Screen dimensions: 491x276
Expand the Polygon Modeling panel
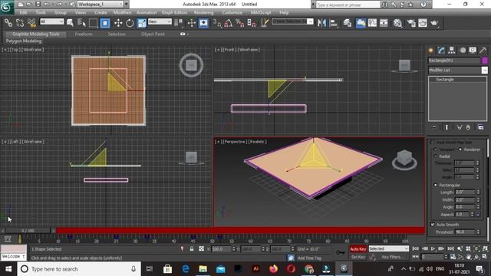pyautogui.click(x=24, y=41)
